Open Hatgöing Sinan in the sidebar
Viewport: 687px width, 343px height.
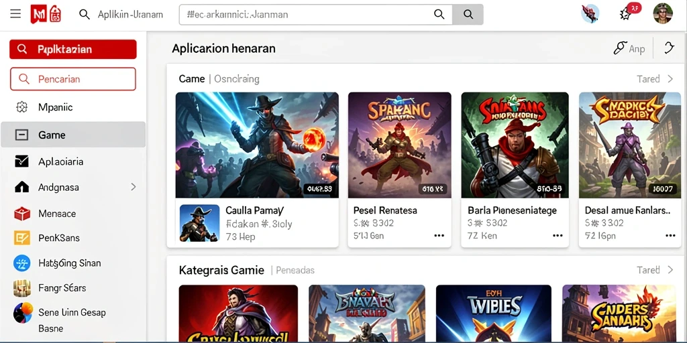(70, 263)
